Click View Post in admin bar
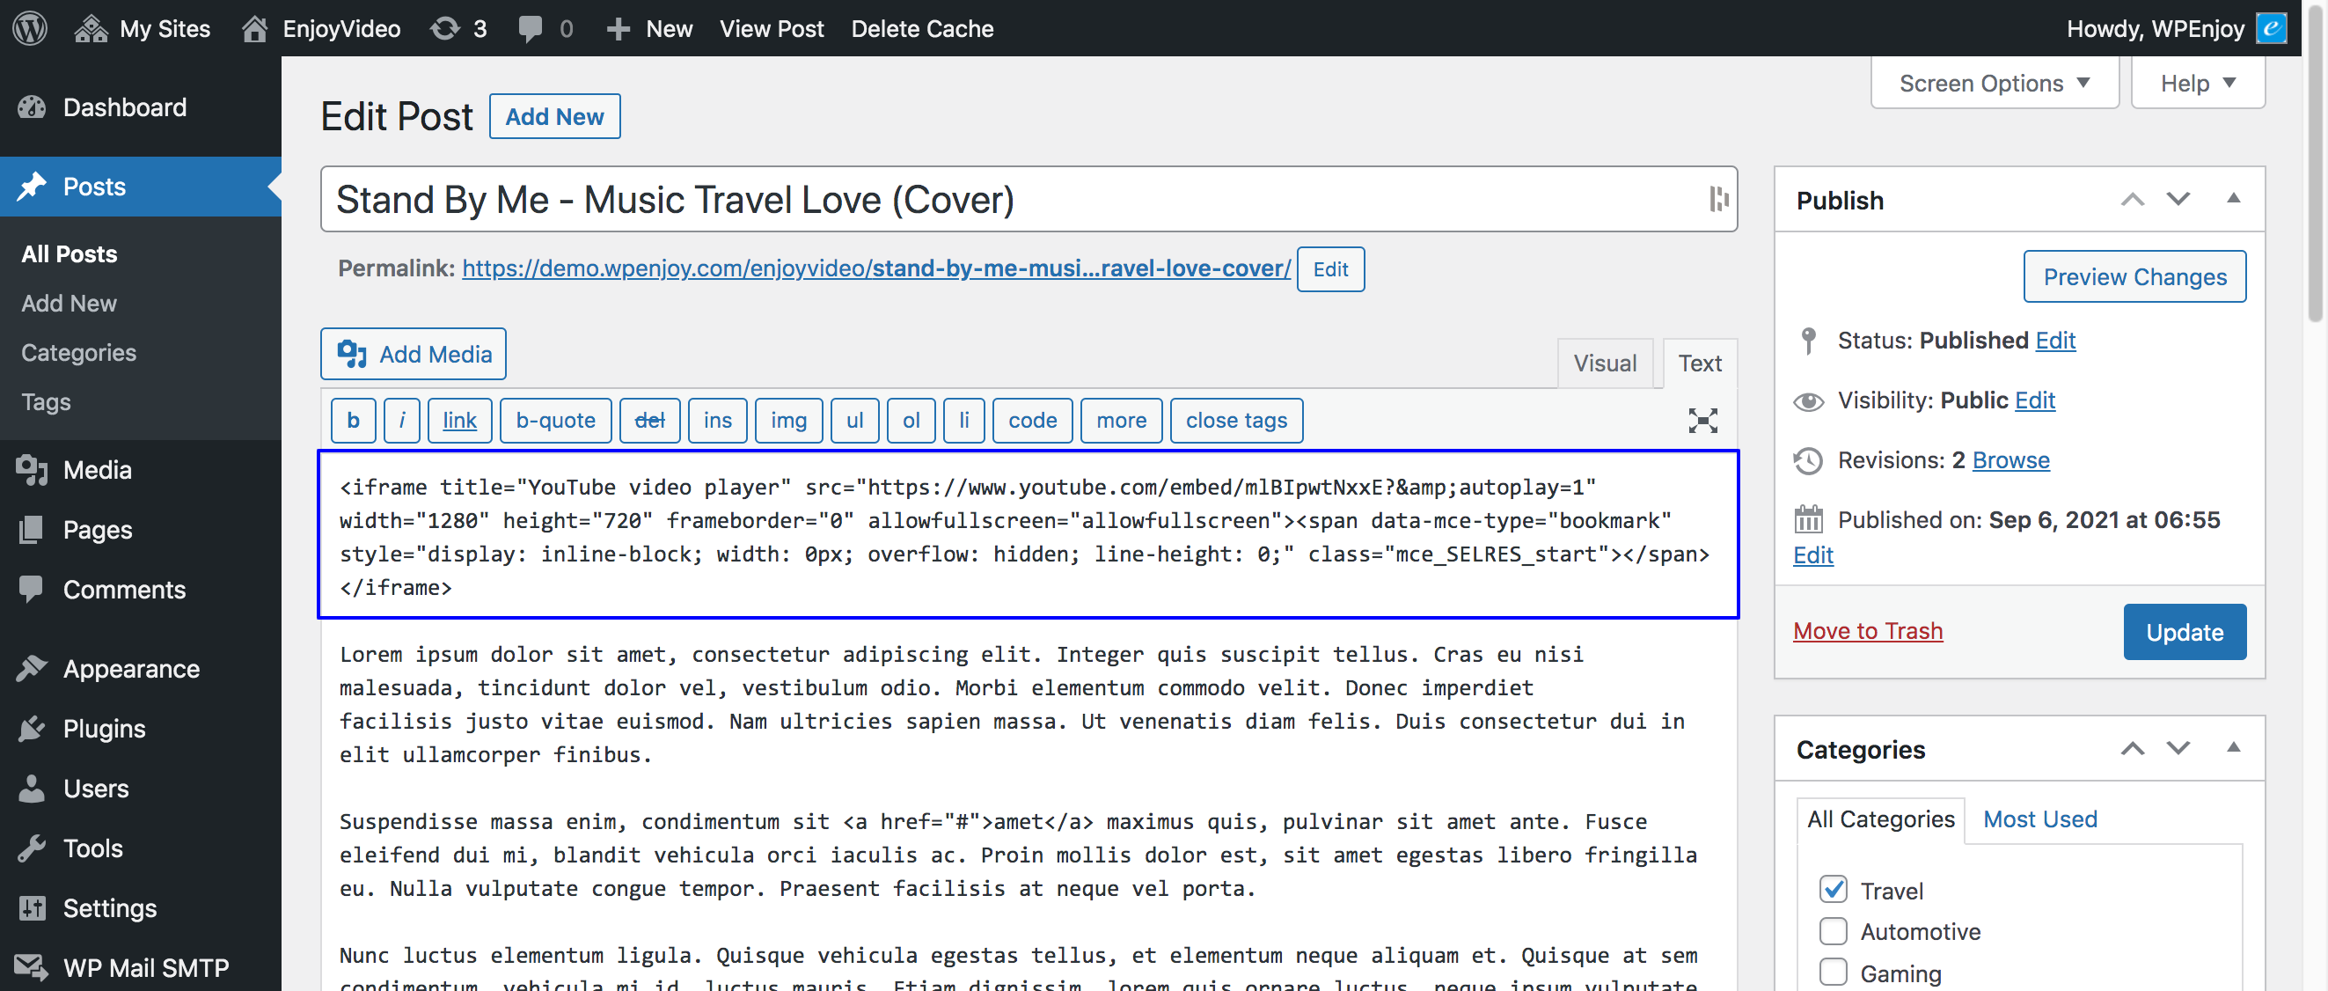 771,28
